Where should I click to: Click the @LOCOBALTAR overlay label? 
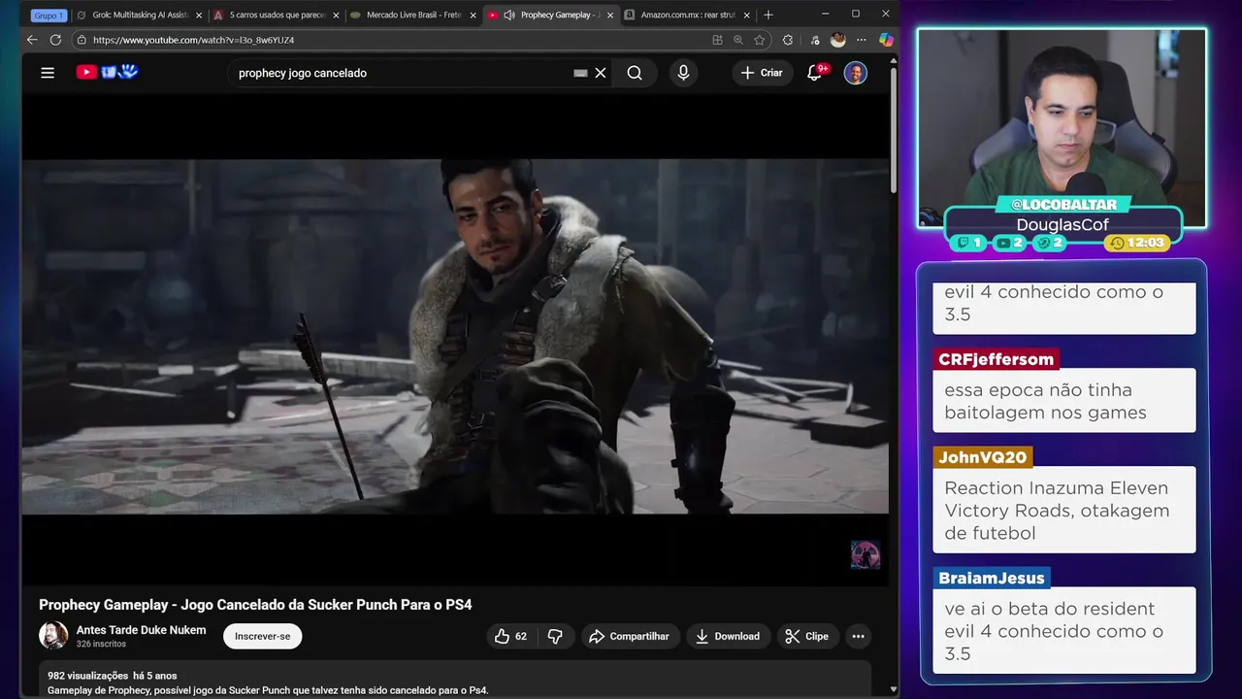(x=1063, y=205)
